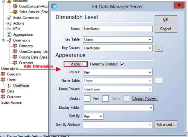Viewport: 188px width, 137px height.
Task: Select the Aggregations tree node
Action: coord(23,35)
